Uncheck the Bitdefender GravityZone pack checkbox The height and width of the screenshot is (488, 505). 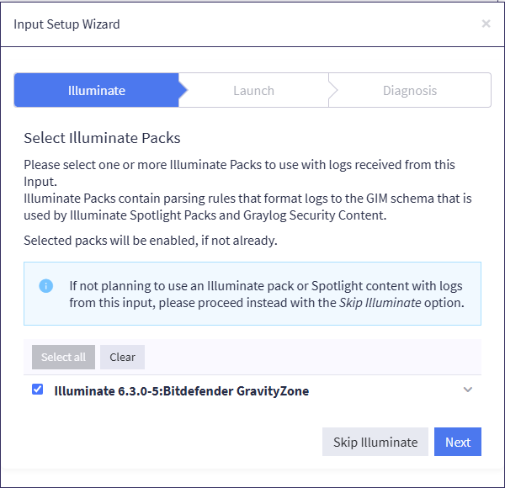tap(37, 390)
